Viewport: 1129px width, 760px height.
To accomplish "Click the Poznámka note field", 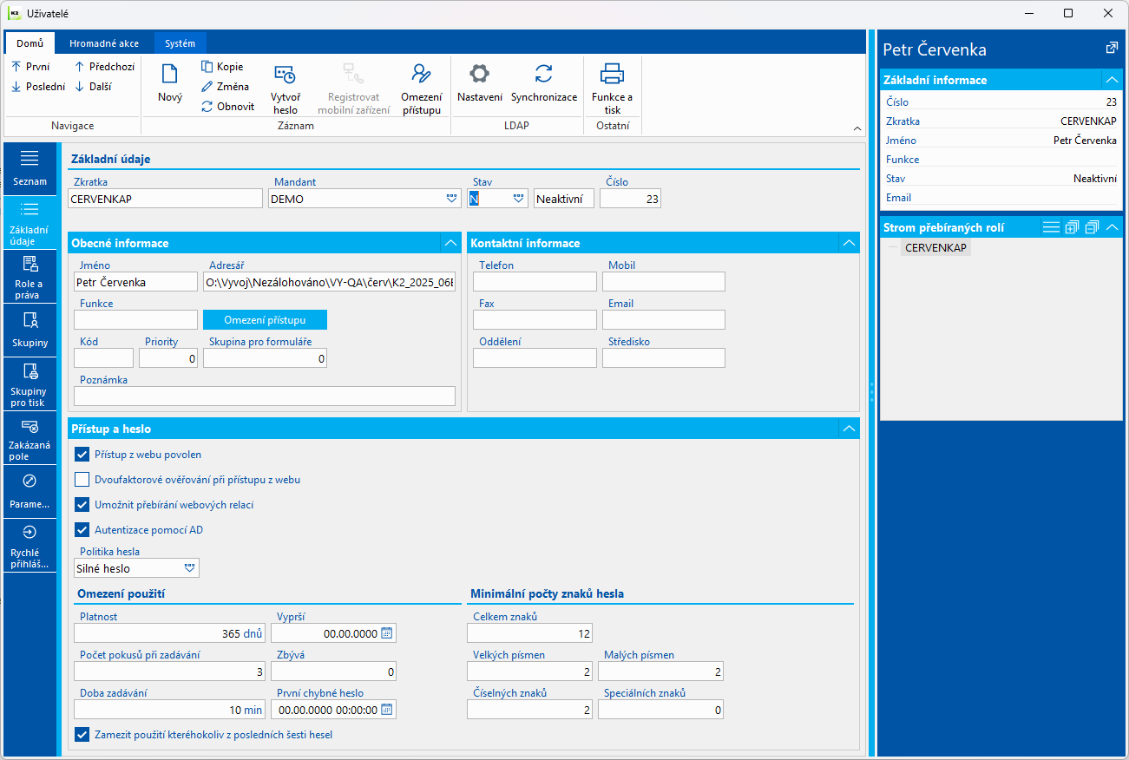I will click(x=265, y=396).
